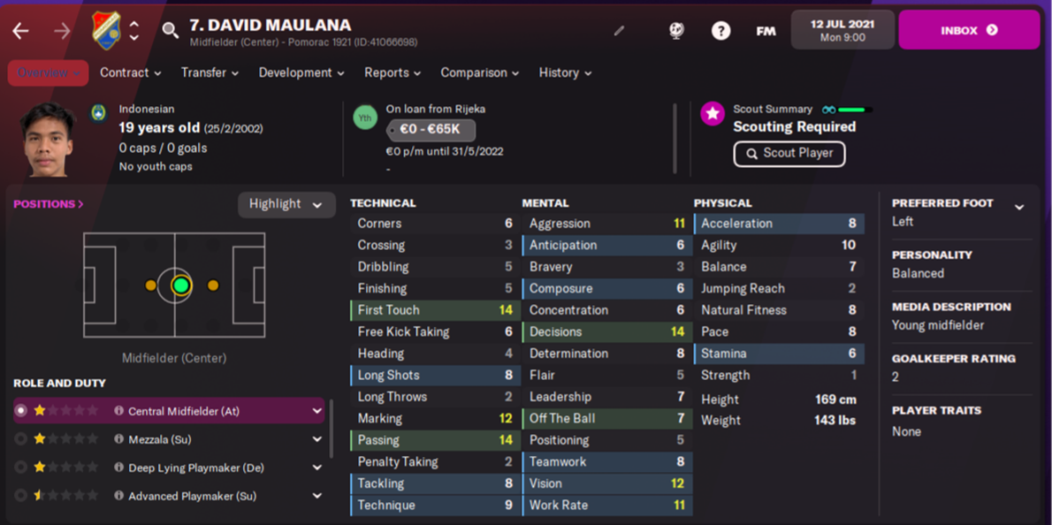The image size is (1052, 525).
Task: Select the Deep Lying Playmaker radio button
Action: tap(21, 468)
